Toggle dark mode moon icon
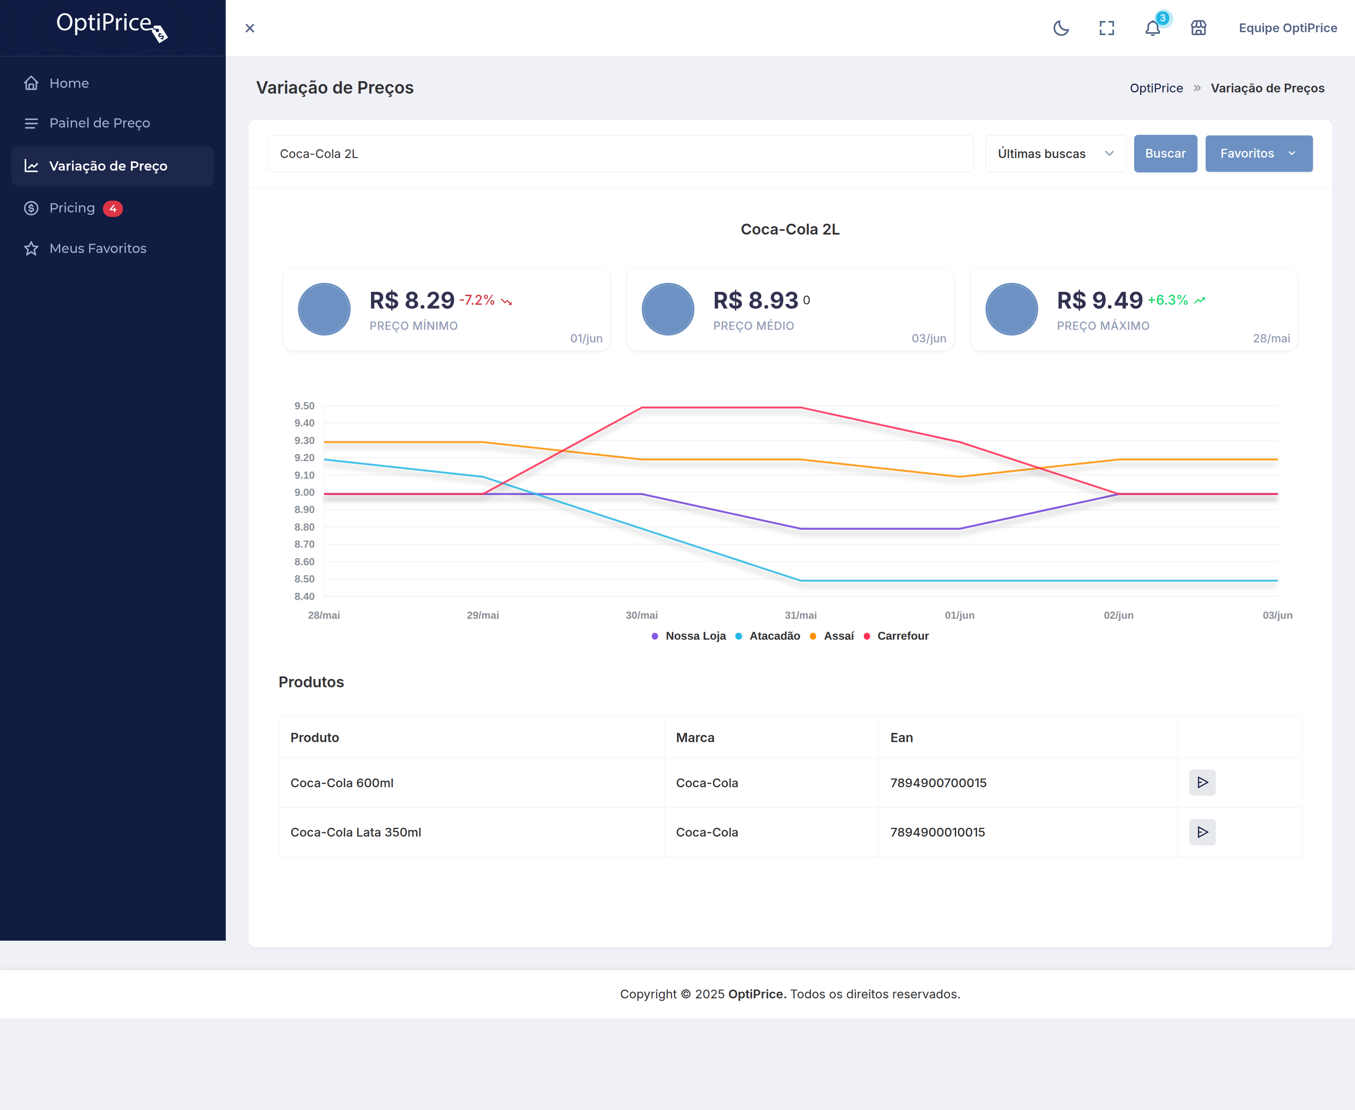Image resolution: width=1355 pixels, height=1110 pixels. [1061, 28]
